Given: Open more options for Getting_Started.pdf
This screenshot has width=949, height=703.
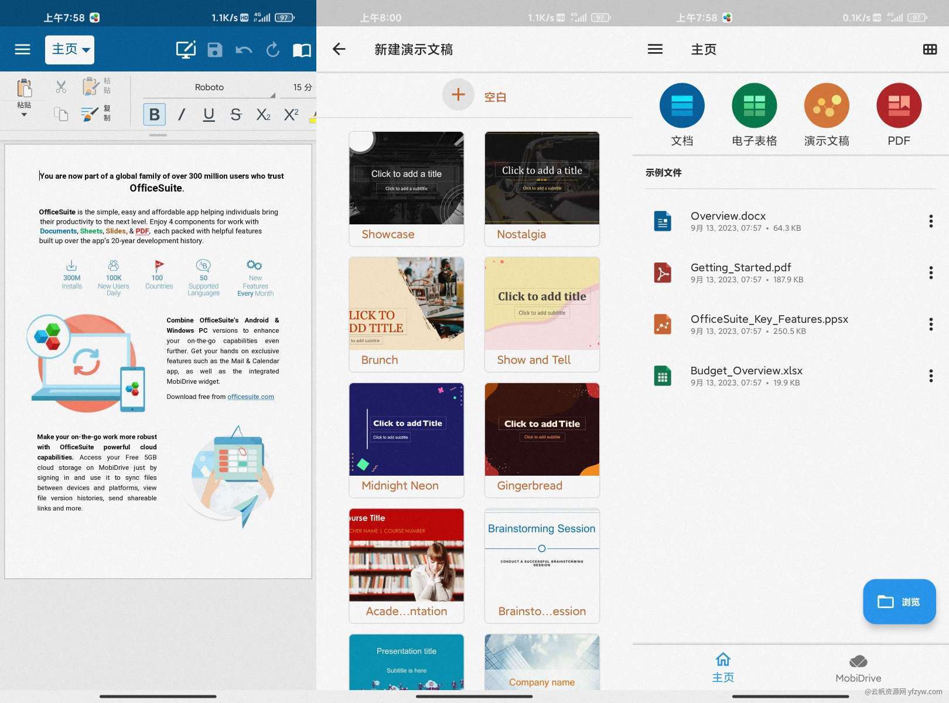Looking at the screenshot, I should pos(931,273).
